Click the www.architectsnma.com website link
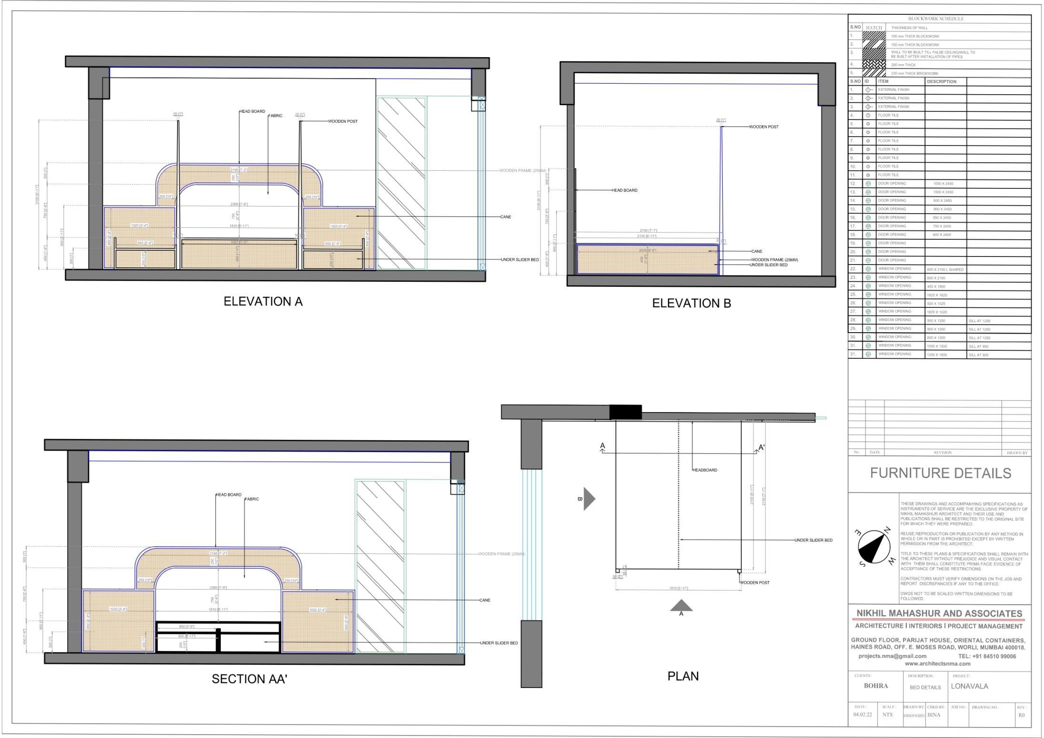Viewport: 1044px width, 738px height. pyautogui.click(x=937, y=663)
